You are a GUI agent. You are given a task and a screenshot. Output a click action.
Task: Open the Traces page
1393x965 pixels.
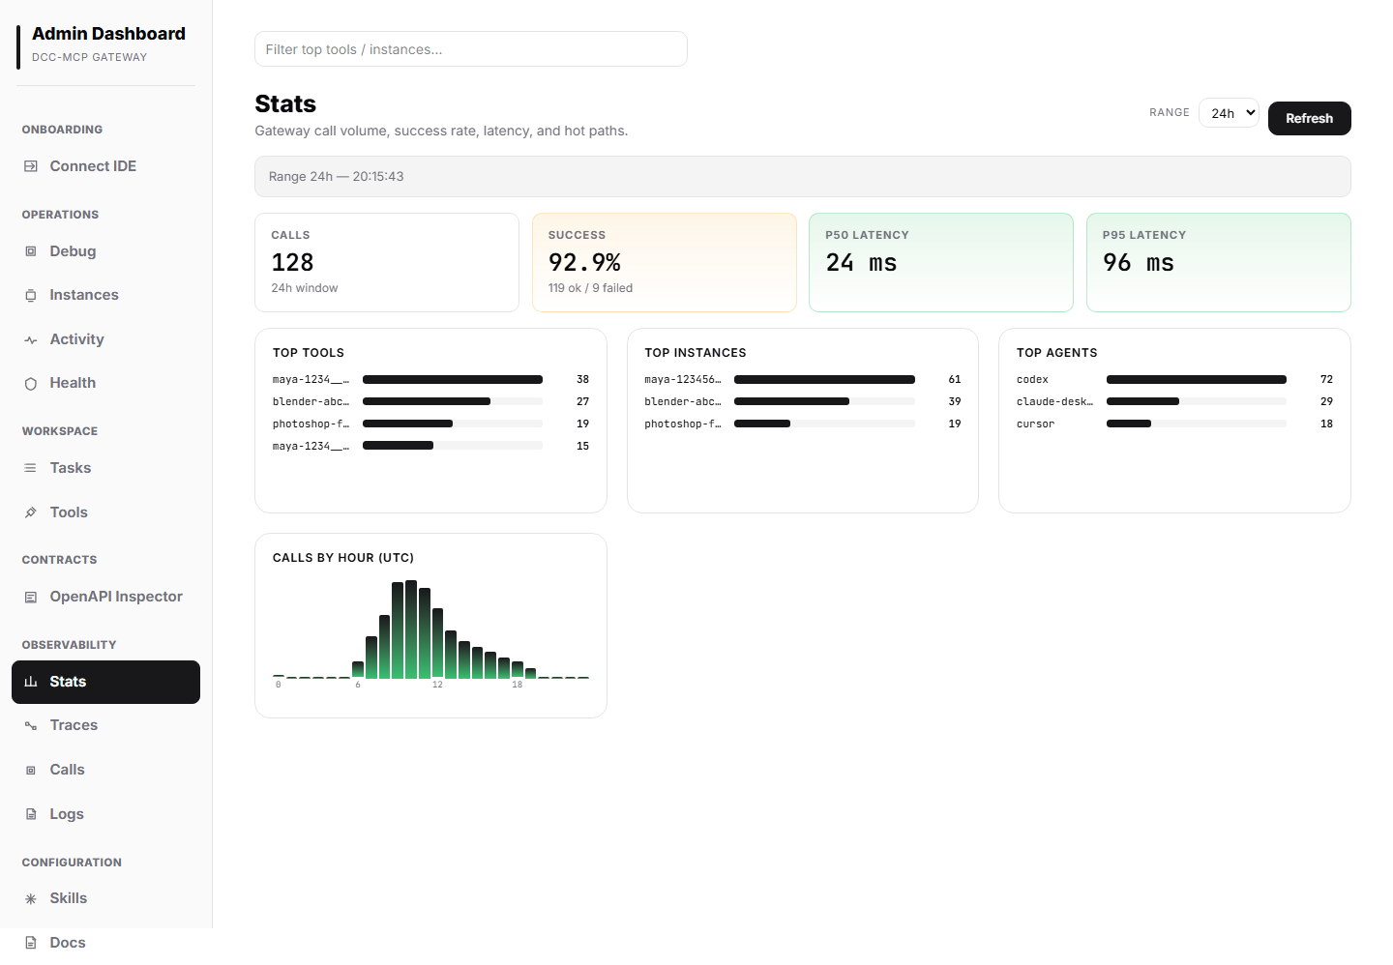(105, 725)
